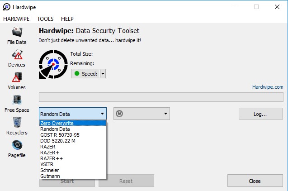Open the File Data wipe tool

[x=17, y=35]
